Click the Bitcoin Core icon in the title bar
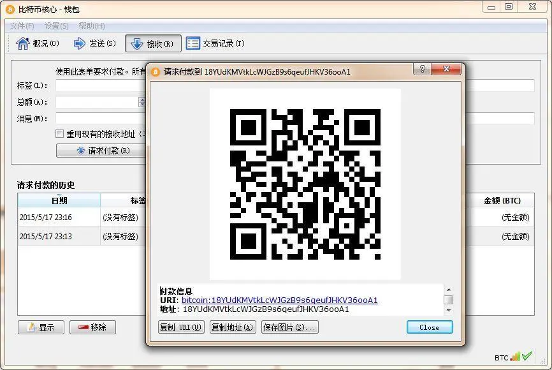552x370 pixels. (x=10, y=9)
